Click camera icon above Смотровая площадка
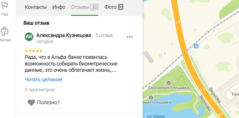Screen dimensions: 239x118 pos(169,83)
